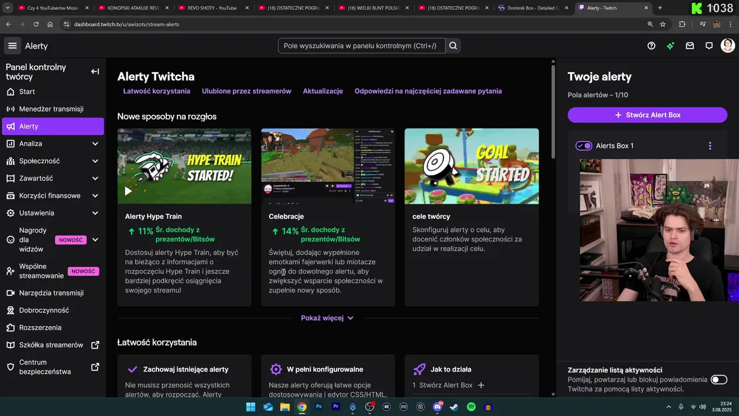Open Szkółka streamerów external link

point(95,345)
